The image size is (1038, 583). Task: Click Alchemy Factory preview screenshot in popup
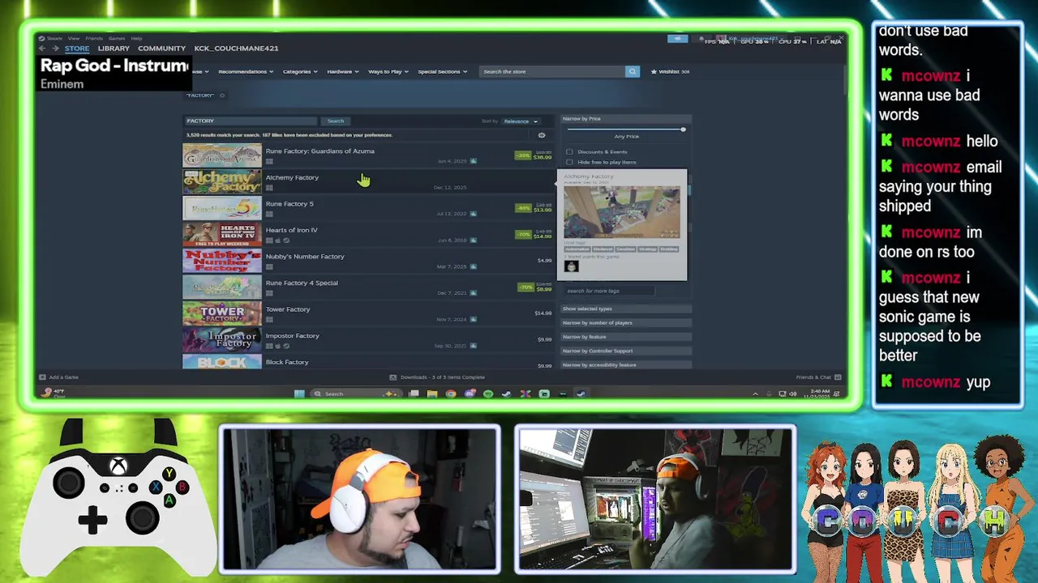point(622,212)
